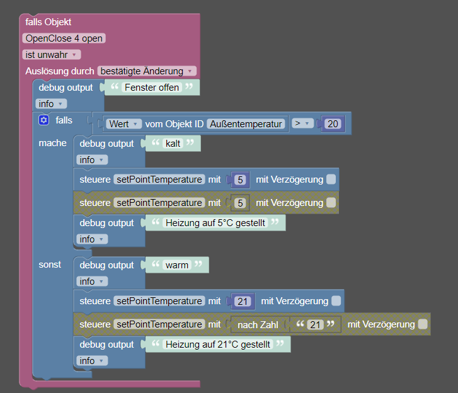This screenshot has height=393, width=458.
Task: Select the 'Außentemperatur' object ID field
Action: pyautogui.click(x=246, y=124)
